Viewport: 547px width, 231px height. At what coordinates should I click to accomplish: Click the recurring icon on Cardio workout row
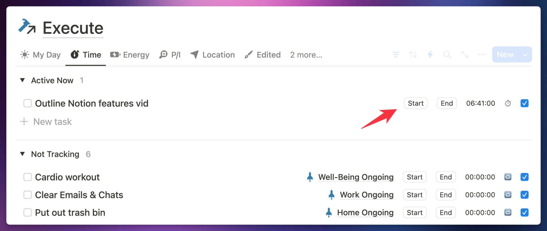[x=508, y=177]
